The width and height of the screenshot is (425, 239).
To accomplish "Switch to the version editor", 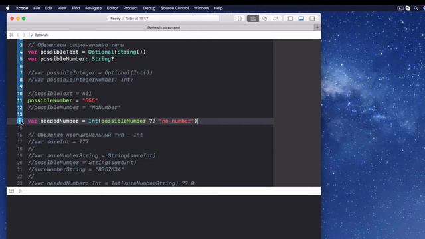I will (x=276, y=19).
